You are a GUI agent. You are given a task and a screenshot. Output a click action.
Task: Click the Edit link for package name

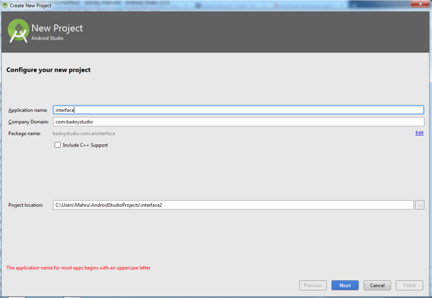(419, 133)
